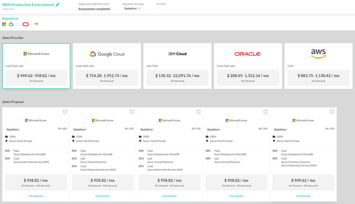Select the radio button on the 90/100 proposal

tap(65, 112)
